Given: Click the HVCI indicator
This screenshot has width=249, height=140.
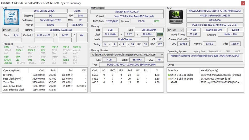Looking at the screenshot, I should click(x=237, y=51).
